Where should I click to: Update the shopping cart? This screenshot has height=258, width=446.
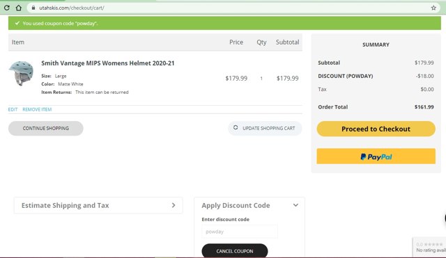point(265,128)
